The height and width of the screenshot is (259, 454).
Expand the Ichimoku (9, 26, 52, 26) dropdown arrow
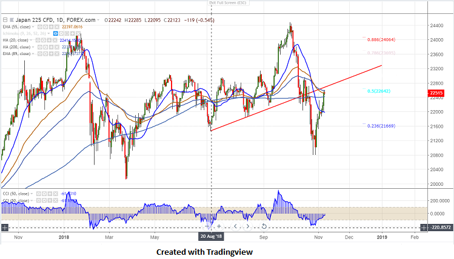click(48, 33)
